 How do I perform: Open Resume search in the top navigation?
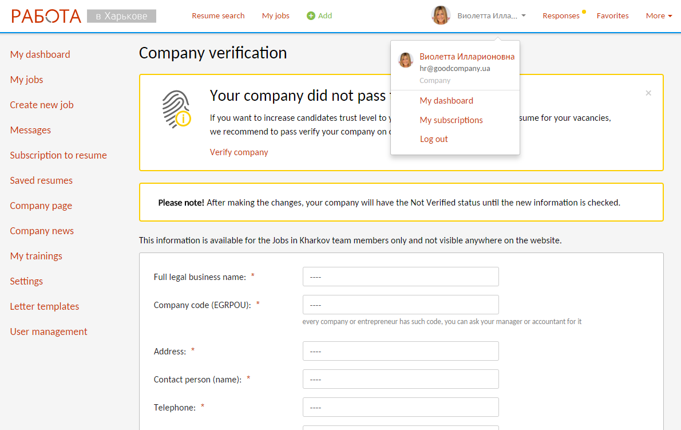click(218, 15)
